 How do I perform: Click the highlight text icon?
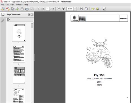click(98, 9)
